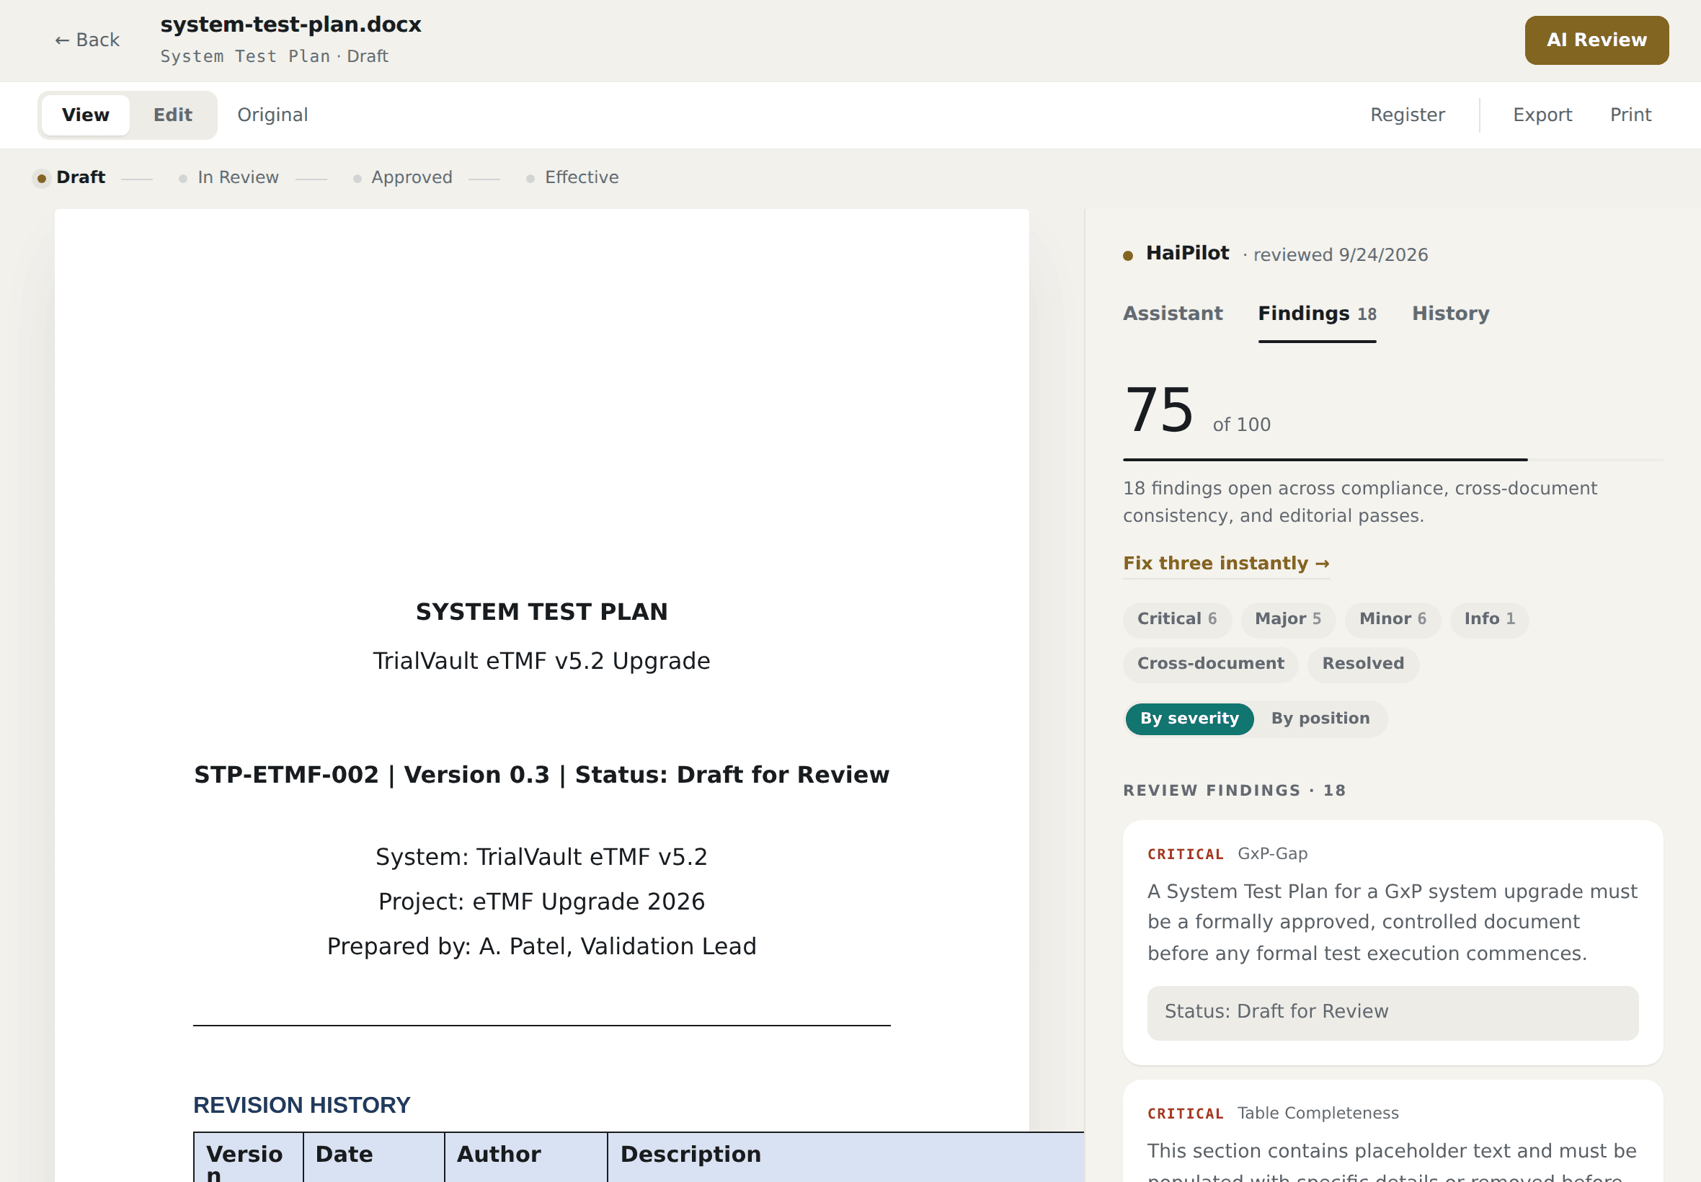Screen dimensions: 1701x1182
Task: Export the document
Action: pyautogui.click(x=1542, y=115)
